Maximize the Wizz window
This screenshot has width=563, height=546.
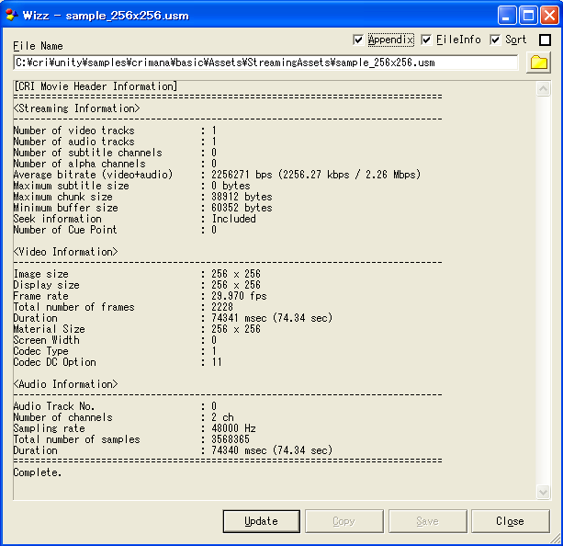point(528,15)
